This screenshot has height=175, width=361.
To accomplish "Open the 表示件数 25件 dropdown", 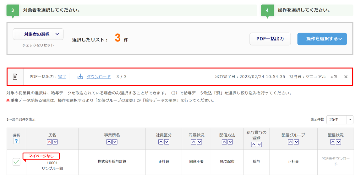I will point(340,119).
